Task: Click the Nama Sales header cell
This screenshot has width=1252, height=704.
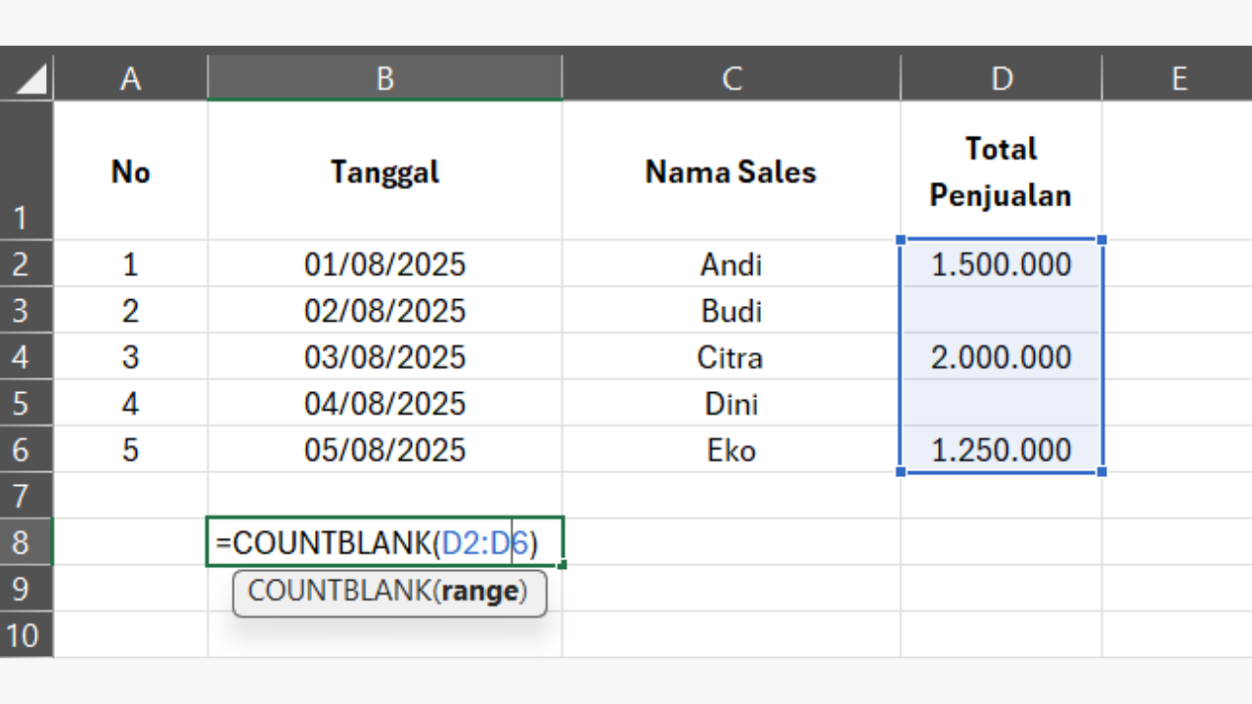Action: (731, 172)
